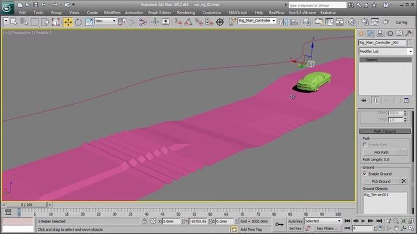This screenshot has width=417, height=234.
Task: Toggle the Percent Snap tool
Action: pos(199,22)
